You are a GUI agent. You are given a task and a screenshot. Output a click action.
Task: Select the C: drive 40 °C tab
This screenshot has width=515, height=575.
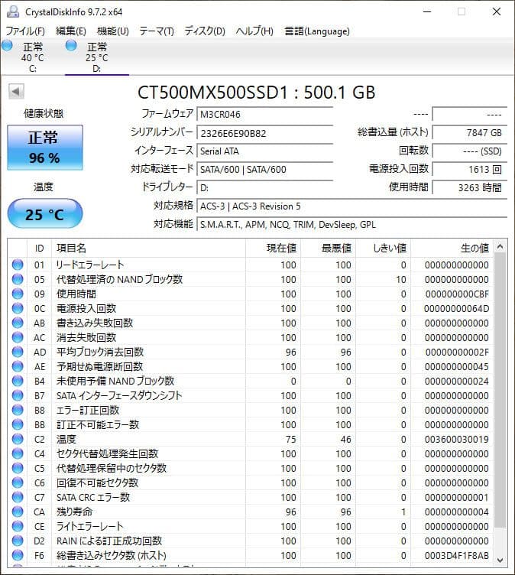coord(33,57)
